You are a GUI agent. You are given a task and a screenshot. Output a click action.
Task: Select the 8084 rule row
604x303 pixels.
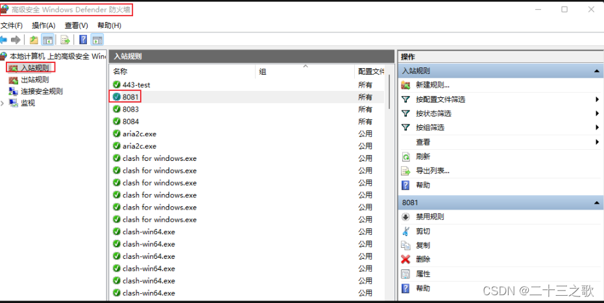click(x=247, y=121)
